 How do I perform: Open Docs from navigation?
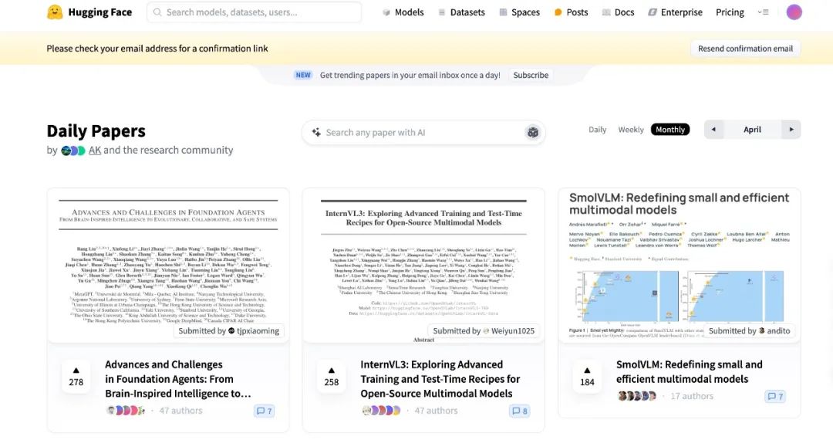click(618, 12)
